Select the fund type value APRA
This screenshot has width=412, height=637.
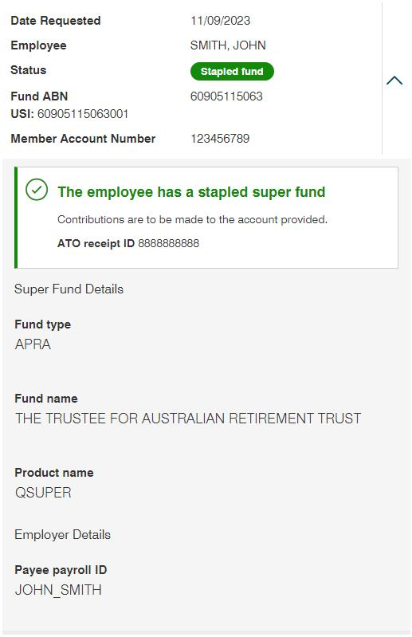(x=33, y=344)
